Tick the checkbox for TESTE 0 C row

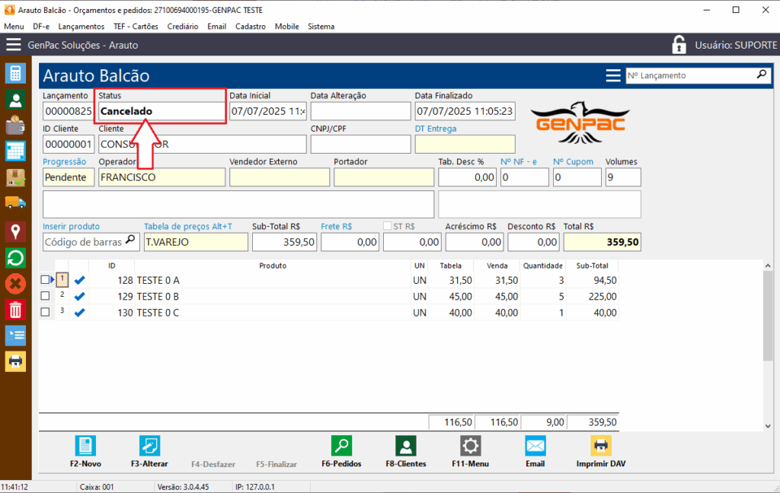[45, 312]
